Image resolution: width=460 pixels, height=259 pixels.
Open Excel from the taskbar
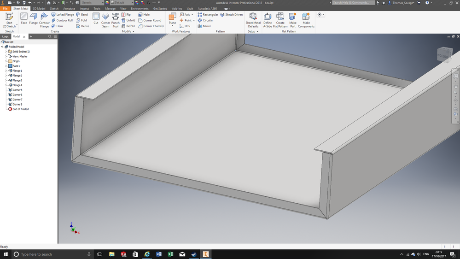[x=170, y=254]
